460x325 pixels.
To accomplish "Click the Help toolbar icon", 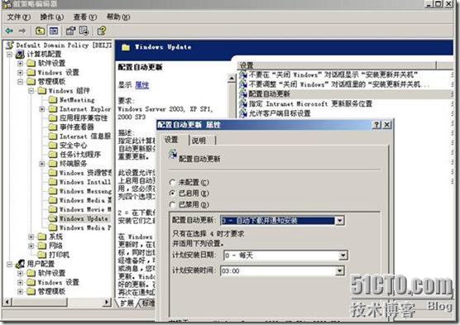I will pos(102,31).
